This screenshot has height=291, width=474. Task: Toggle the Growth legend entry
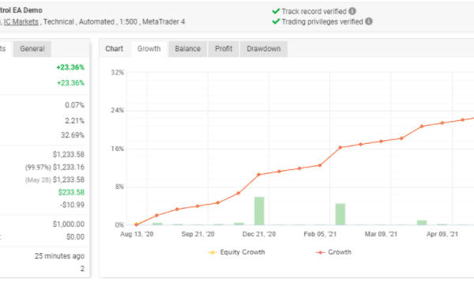[333, 252]
